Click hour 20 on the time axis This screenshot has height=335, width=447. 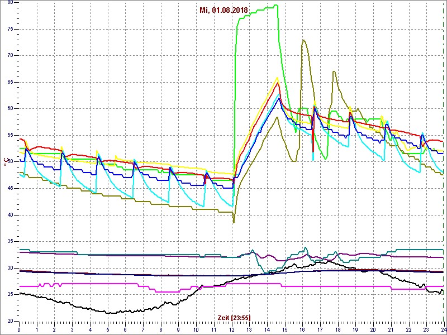click(373, 329)
